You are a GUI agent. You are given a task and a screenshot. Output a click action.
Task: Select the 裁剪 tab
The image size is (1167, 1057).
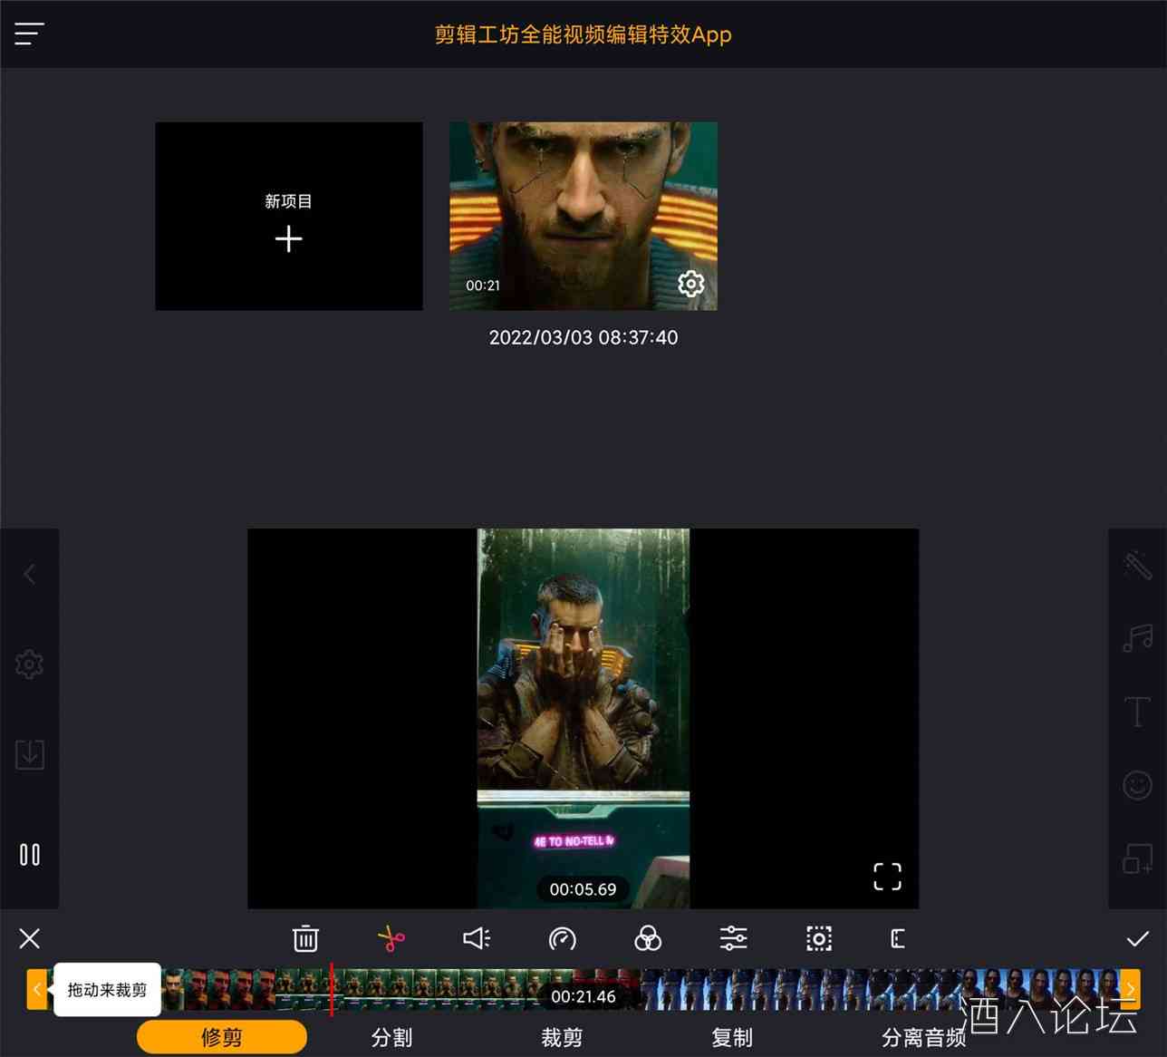click(x=562, y=1037)
